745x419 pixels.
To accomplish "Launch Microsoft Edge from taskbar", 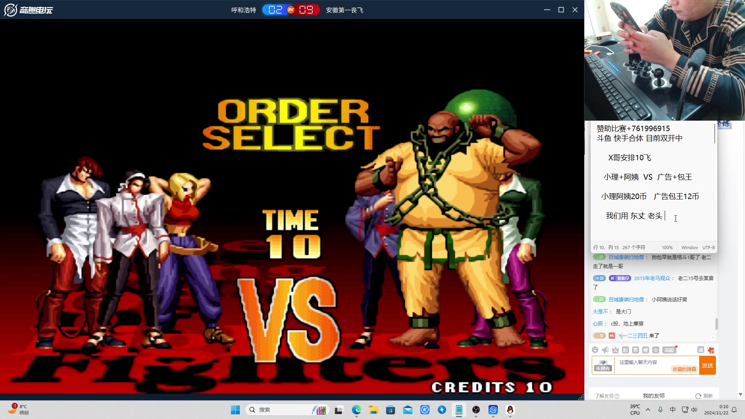I will tap(356, 410).
